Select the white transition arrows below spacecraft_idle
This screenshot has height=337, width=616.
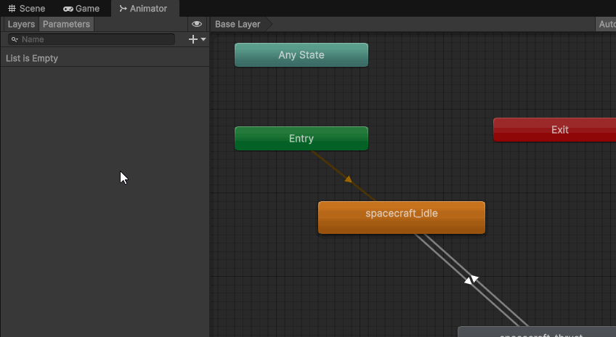point(471,280)
